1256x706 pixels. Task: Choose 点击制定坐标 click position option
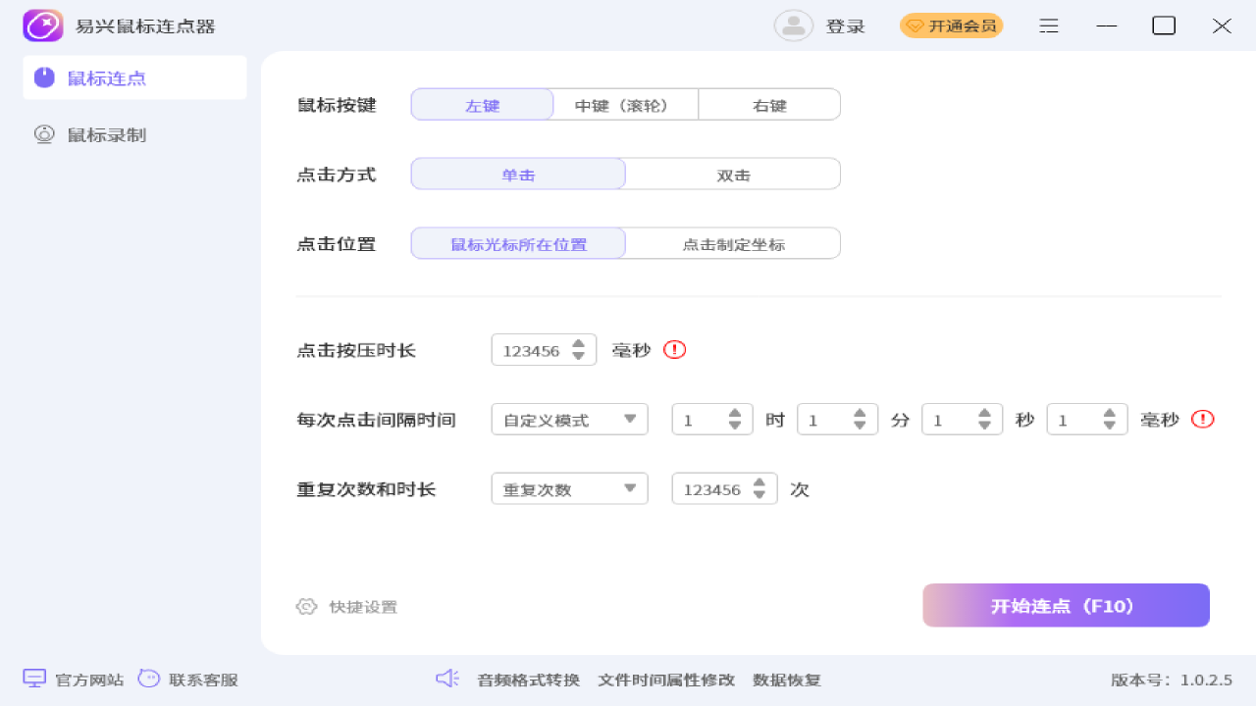coord(732,243)
